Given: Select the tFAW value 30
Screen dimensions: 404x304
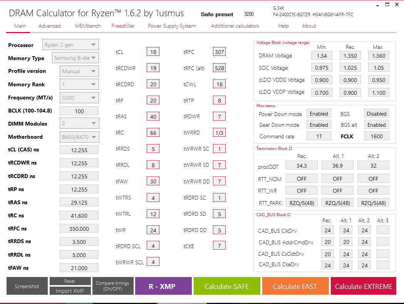Looking at the screenshot, I should (x=153, y=181).
